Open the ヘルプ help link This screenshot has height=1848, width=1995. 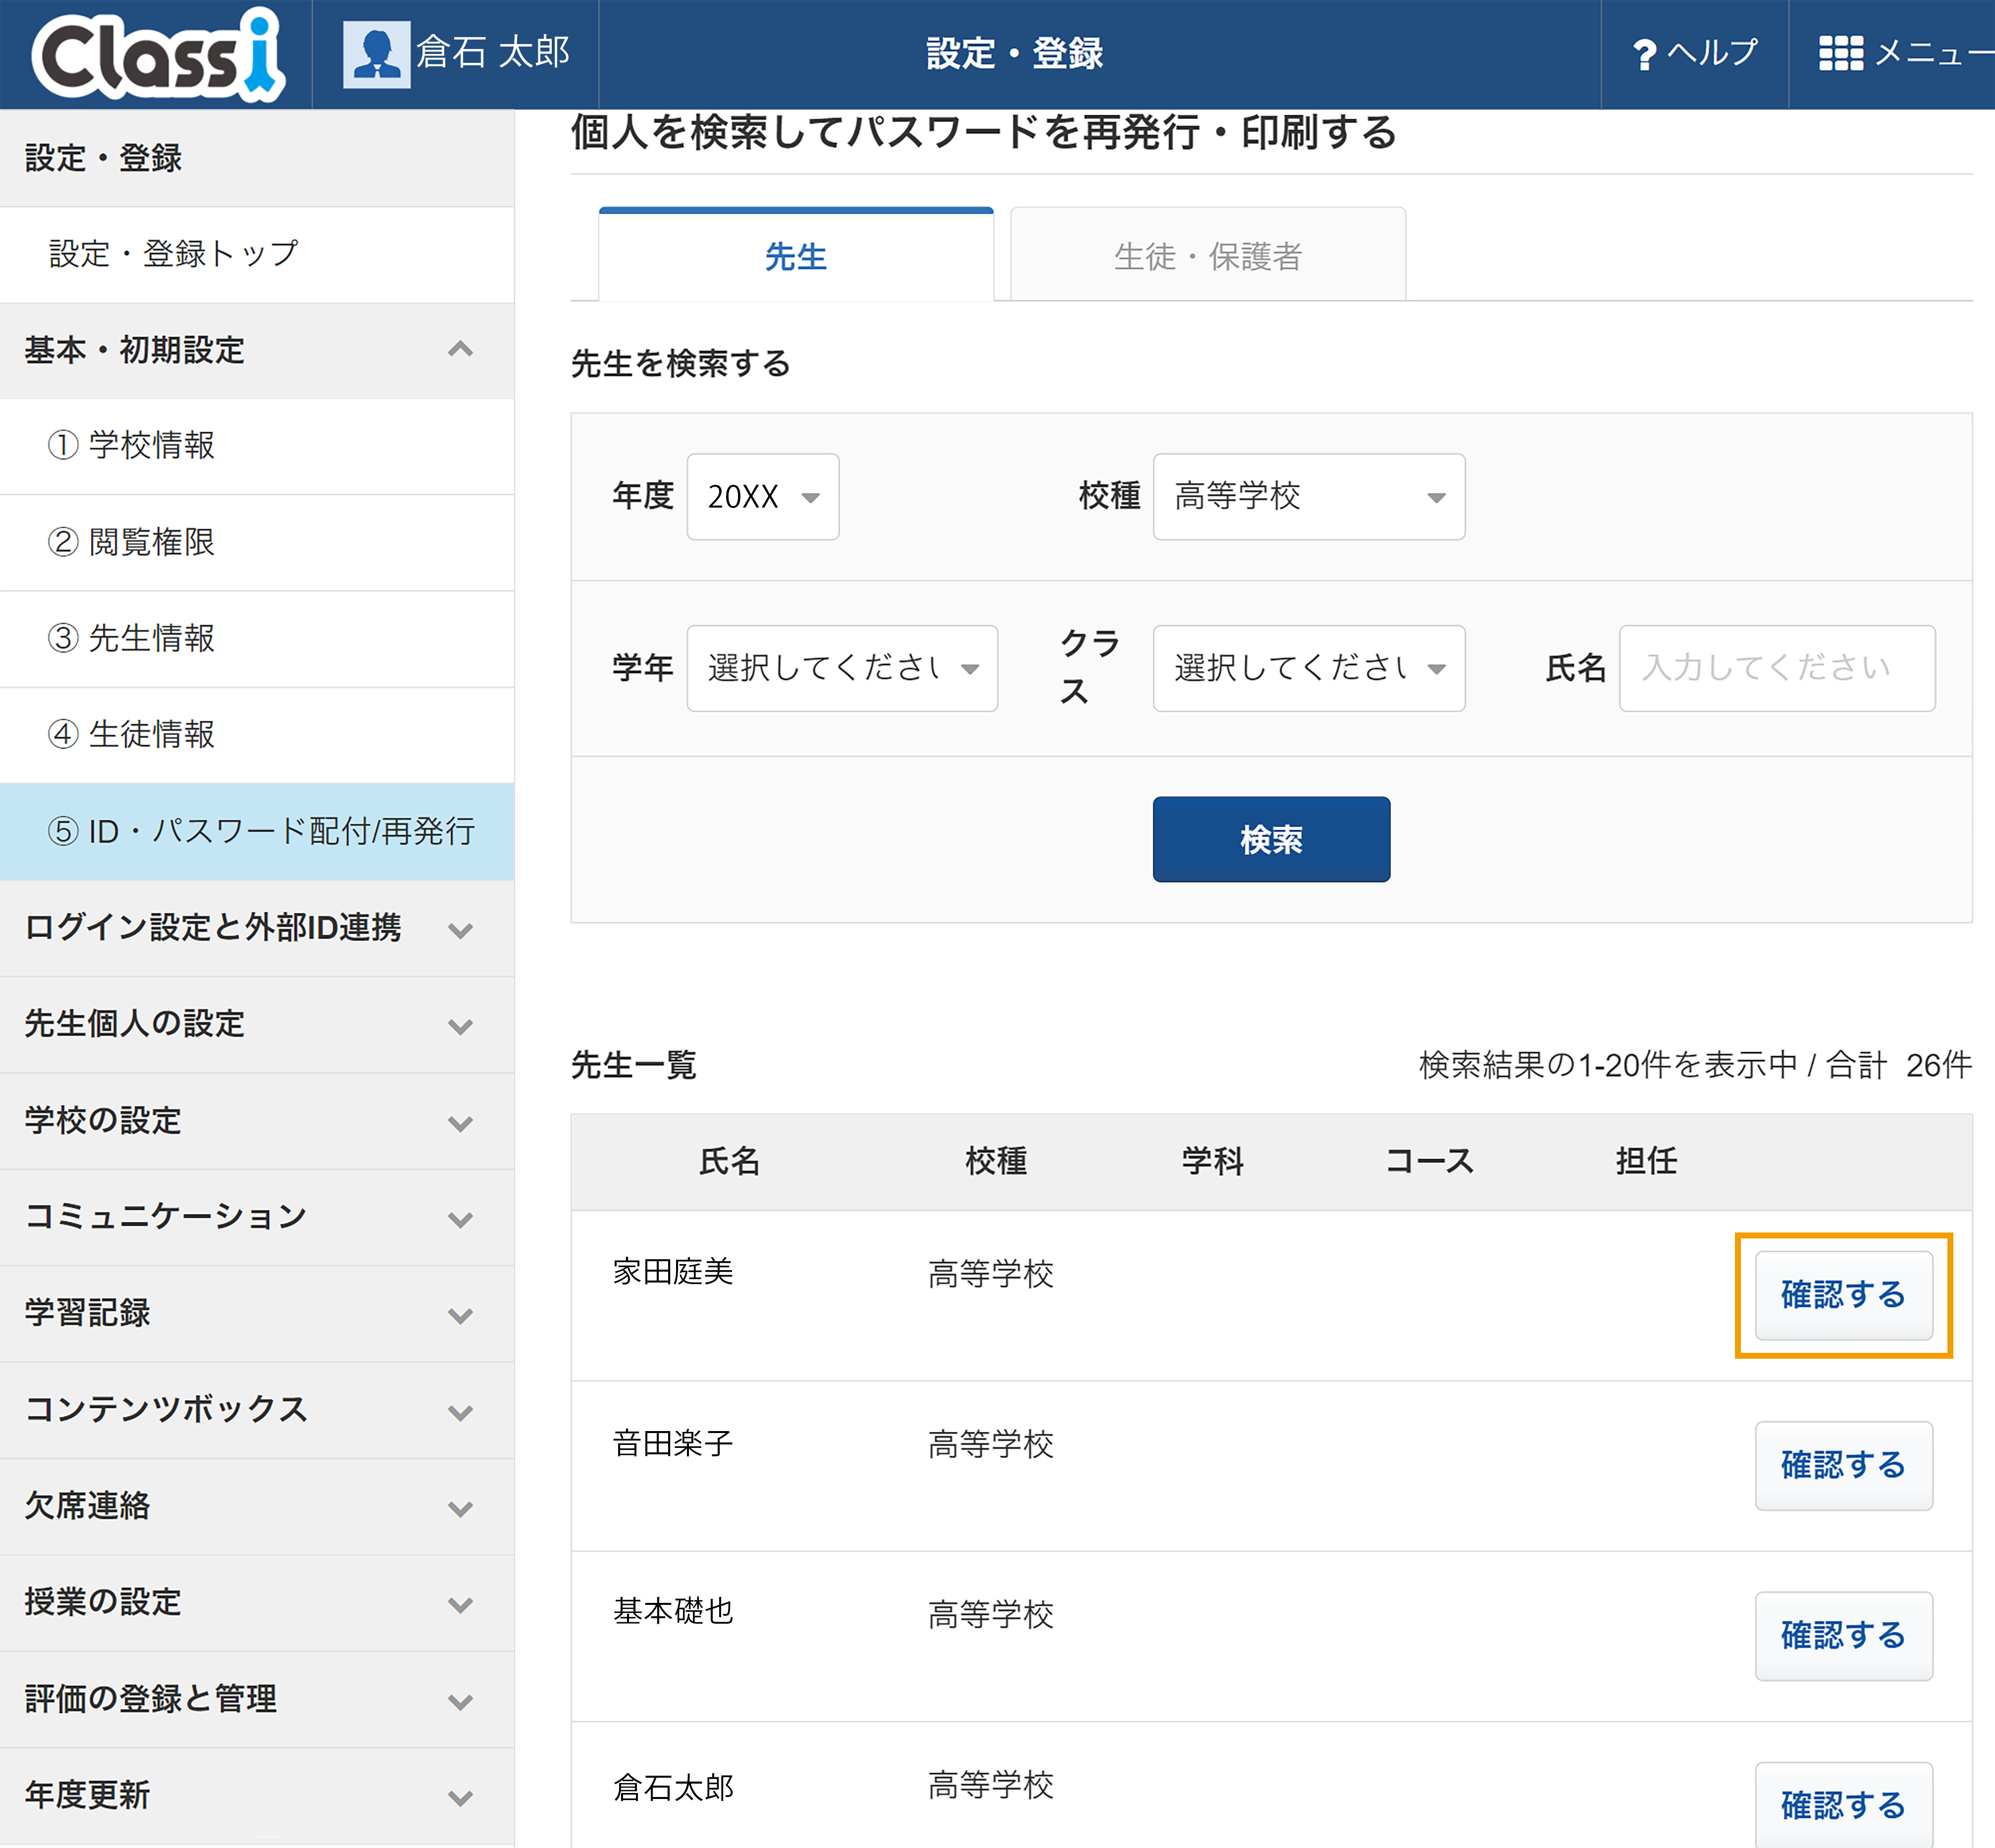[1694, 53]
